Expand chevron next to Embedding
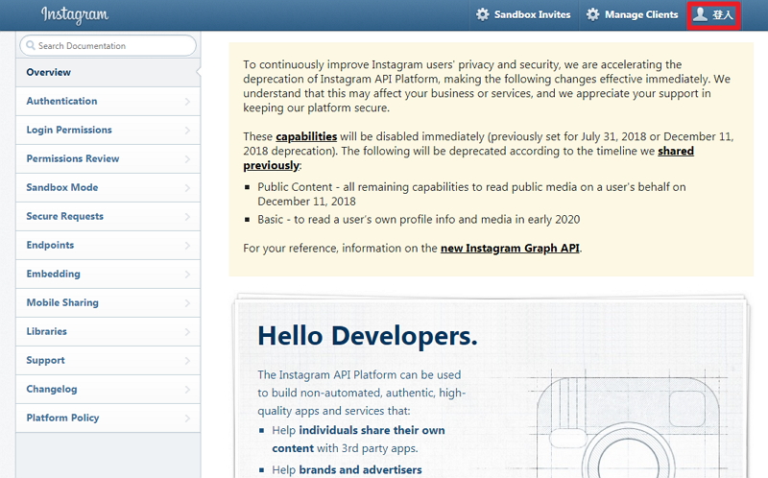This screenshot has width=768, height=478. tap(187, 275)
